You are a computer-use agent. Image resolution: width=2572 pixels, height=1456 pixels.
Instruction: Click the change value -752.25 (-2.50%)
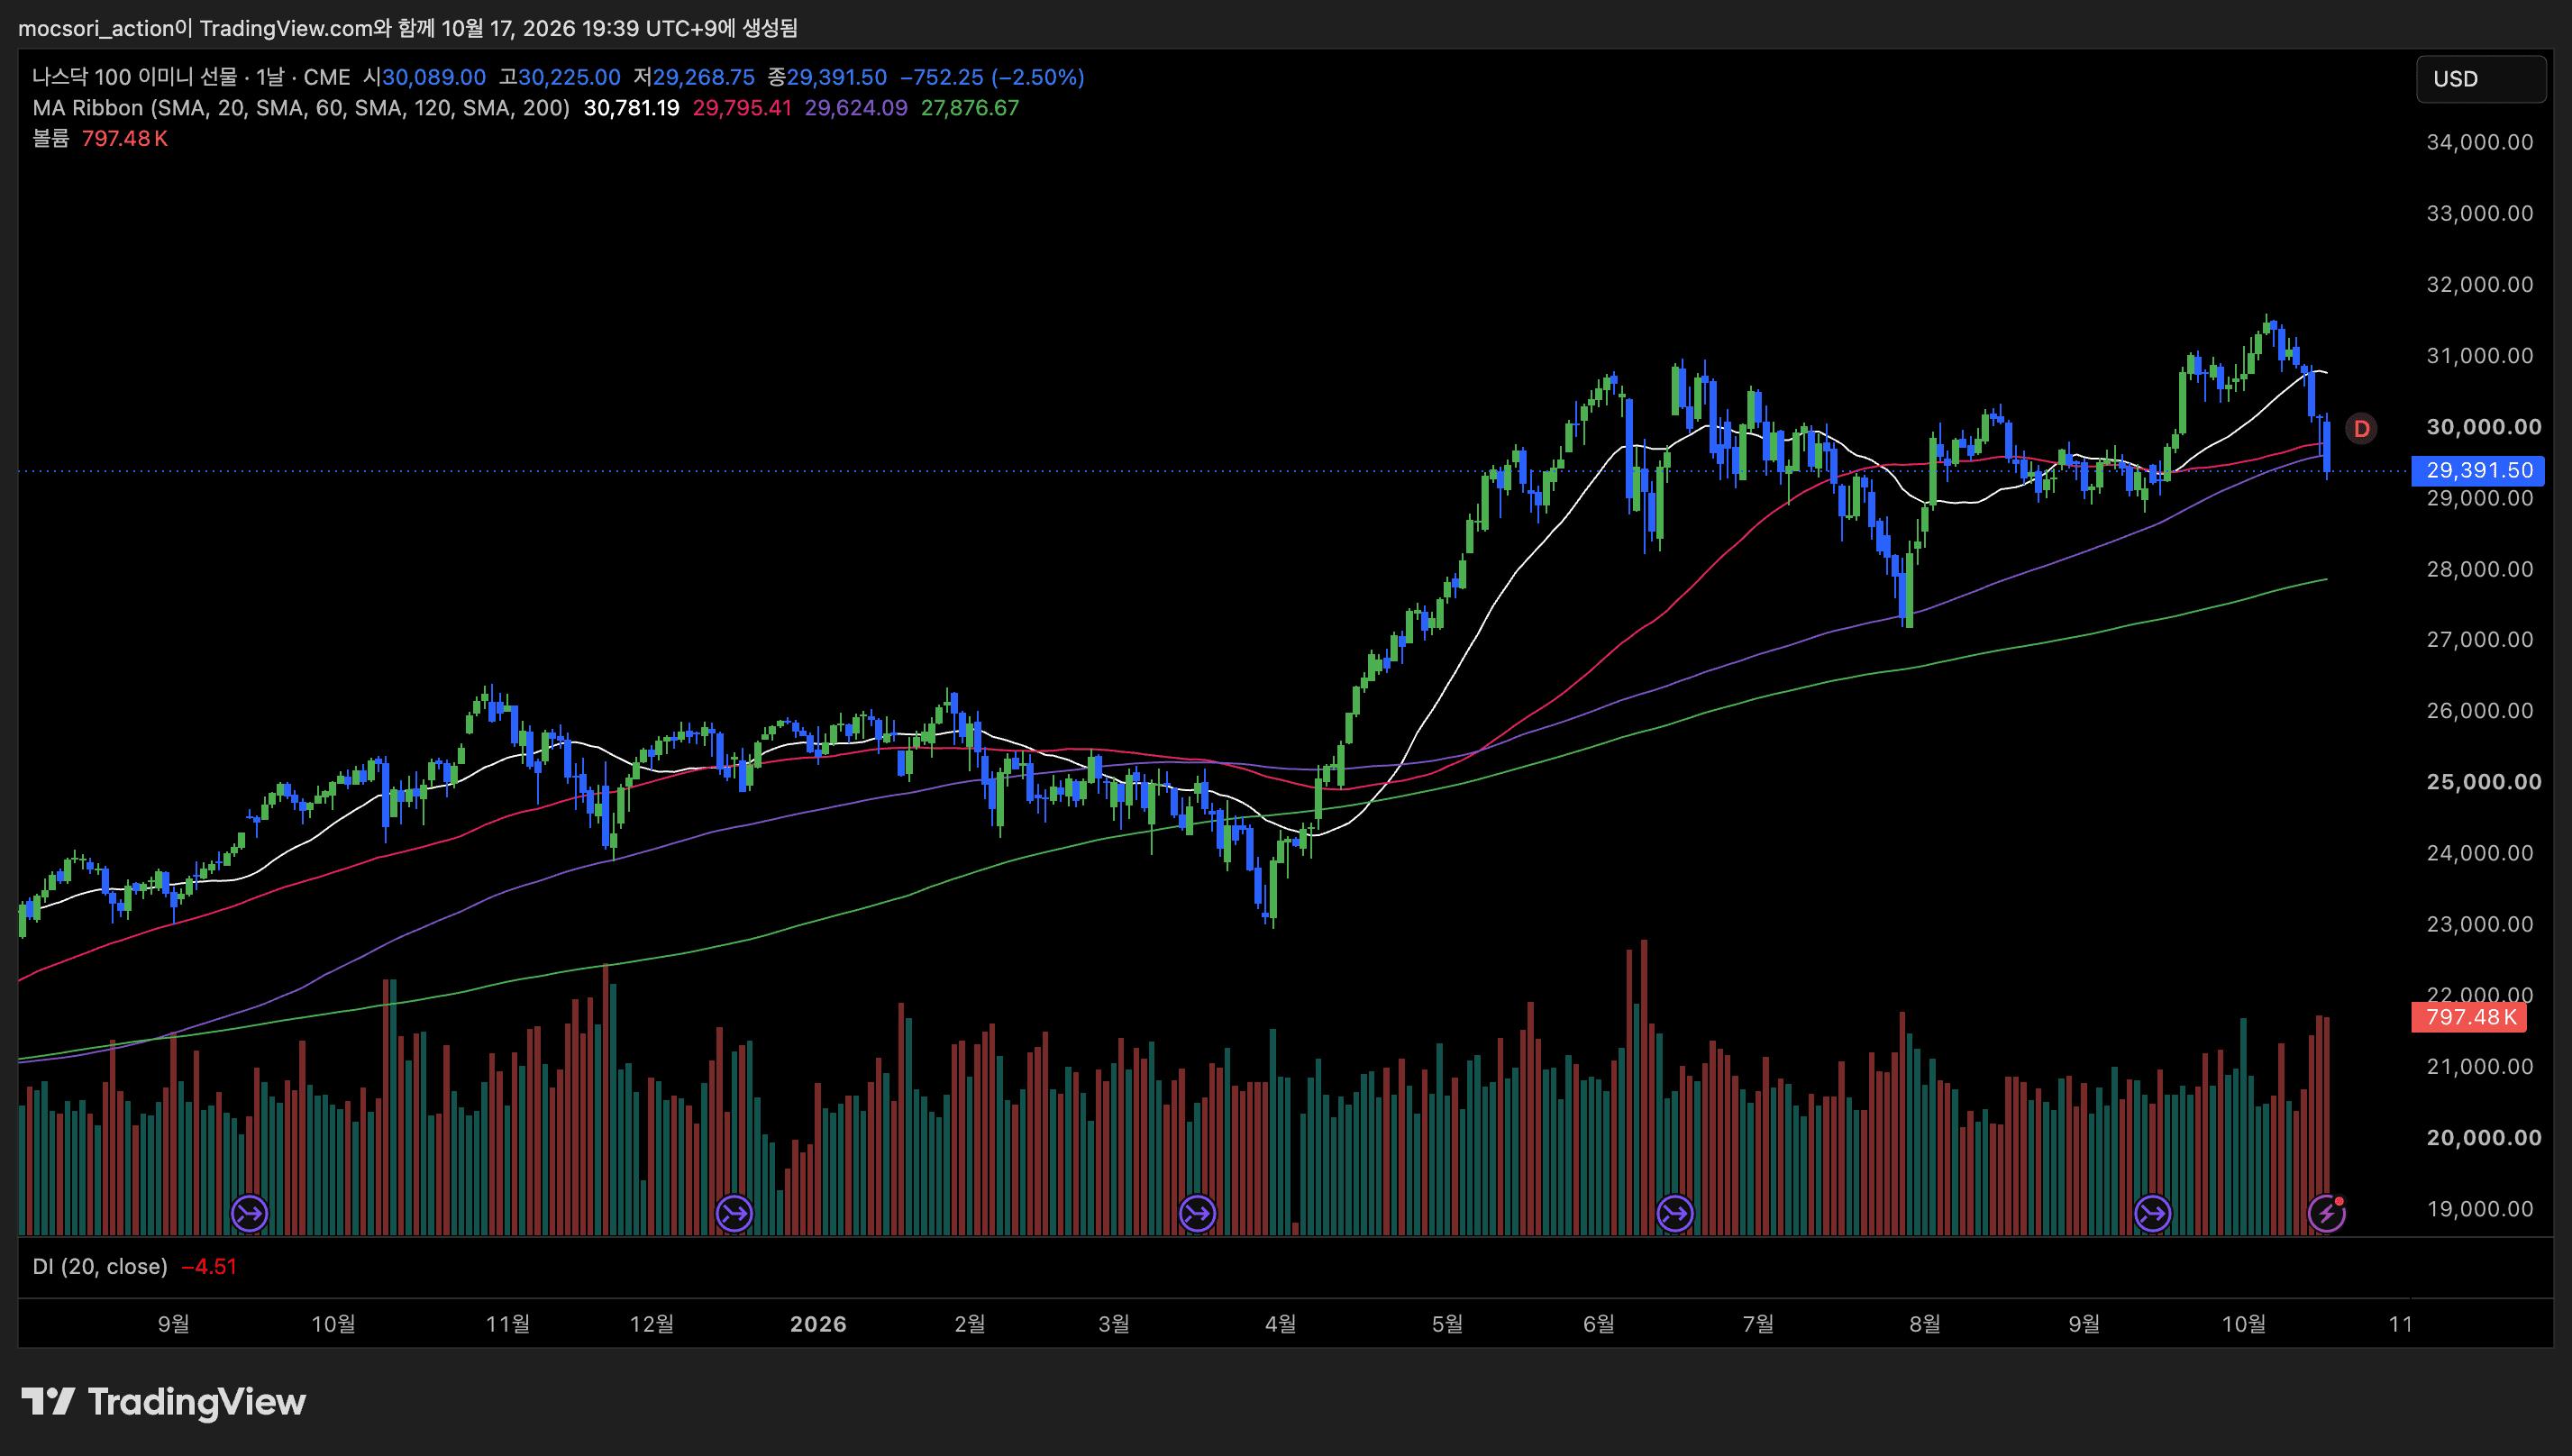point(992,77)
